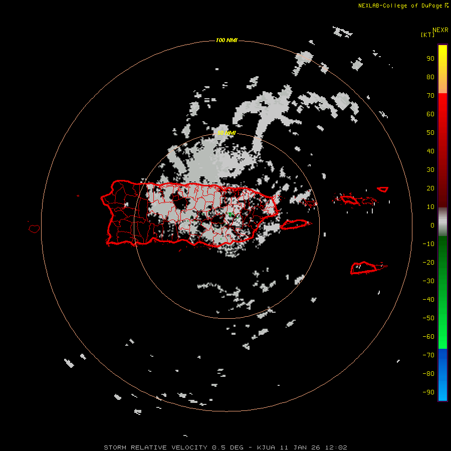Click the 10 knot scale label
451x451 pixels.
pyautogui.click(x=430, y=207)
